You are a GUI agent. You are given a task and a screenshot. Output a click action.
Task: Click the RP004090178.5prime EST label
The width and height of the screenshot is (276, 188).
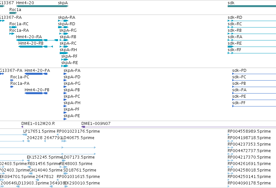[249, 183]
